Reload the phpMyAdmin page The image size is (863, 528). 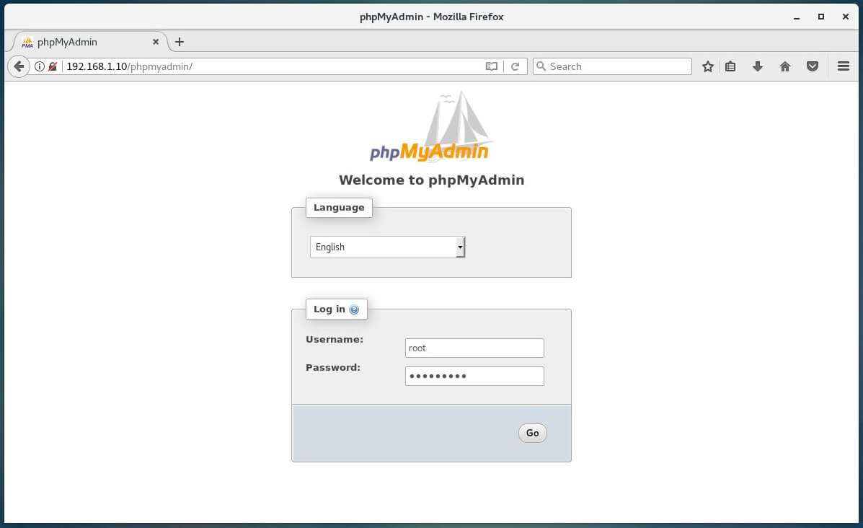click(x=515, y=66)
